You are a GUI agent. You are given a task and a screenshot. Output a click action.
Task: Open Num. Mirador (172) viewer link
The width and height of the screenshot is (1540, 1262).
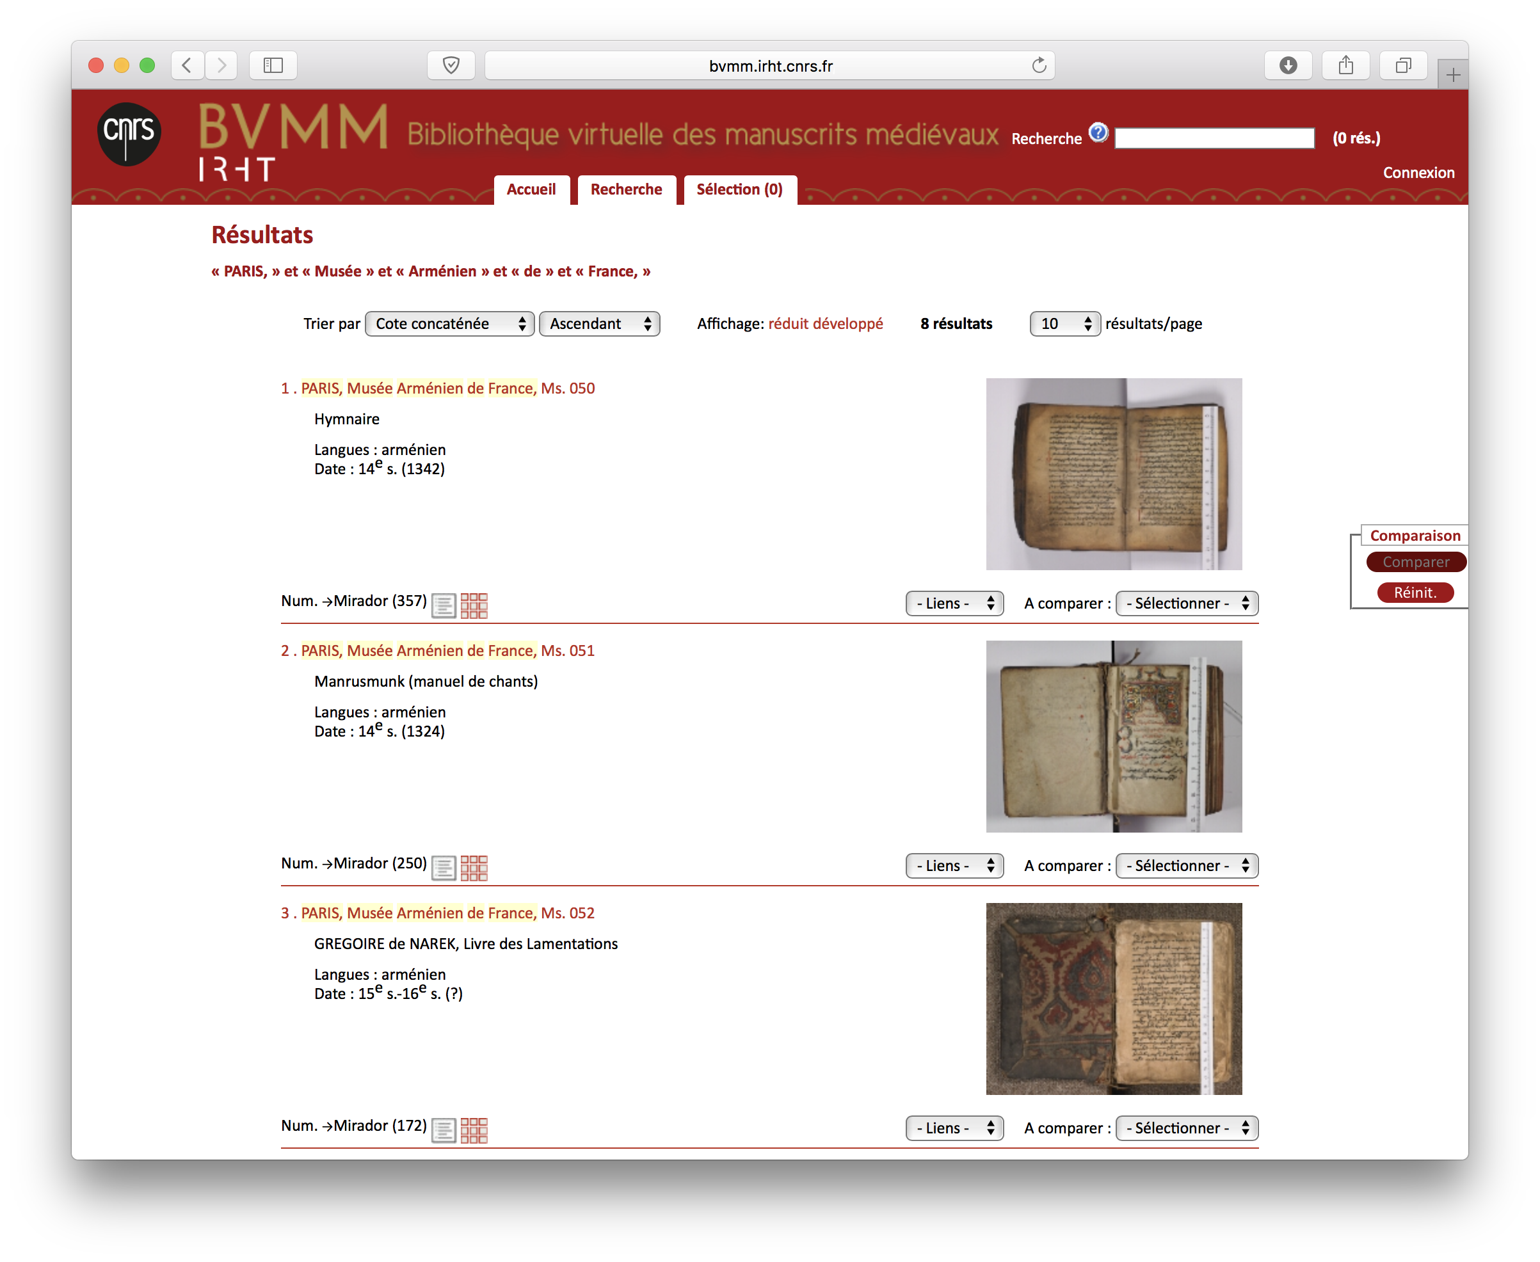[354, 1126]
